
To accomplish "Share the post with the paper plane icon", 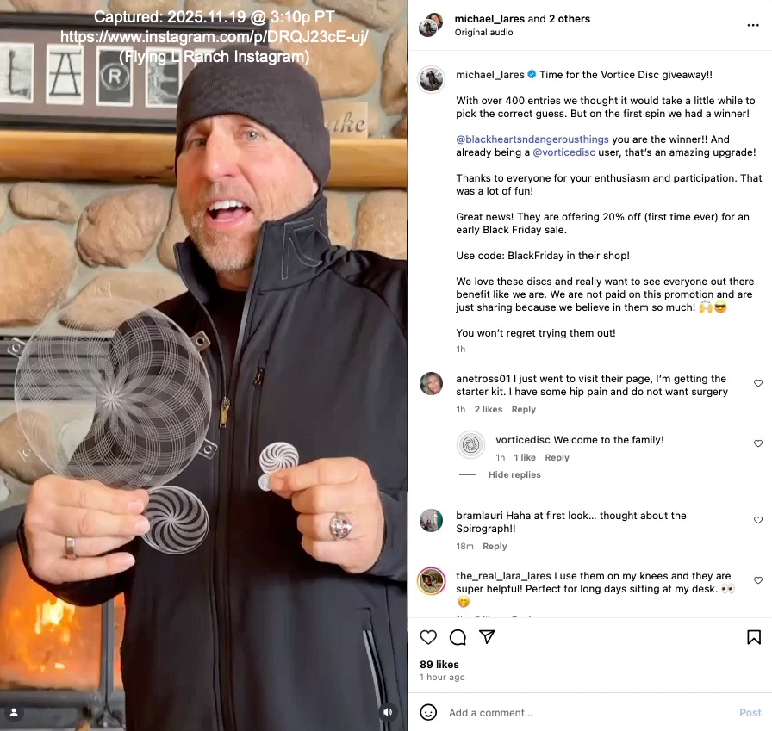I will pos(487,637).
